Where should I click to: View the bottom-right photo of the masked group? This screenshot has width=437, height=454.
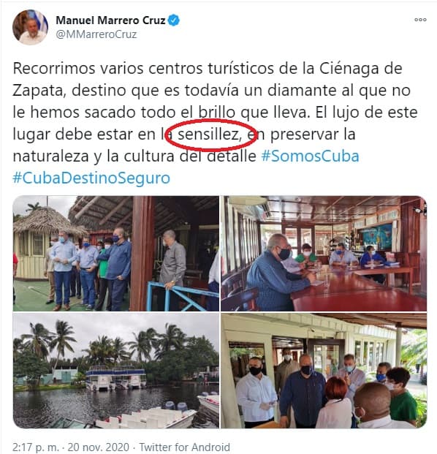[x=324, y=371]
